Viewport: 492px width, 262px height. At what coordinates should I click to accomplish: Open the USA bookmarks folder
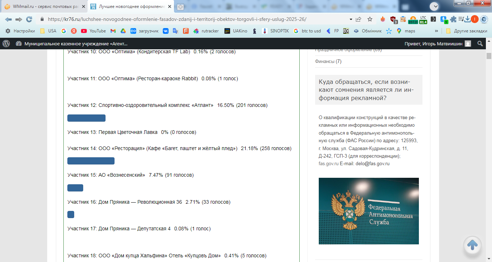48,31
